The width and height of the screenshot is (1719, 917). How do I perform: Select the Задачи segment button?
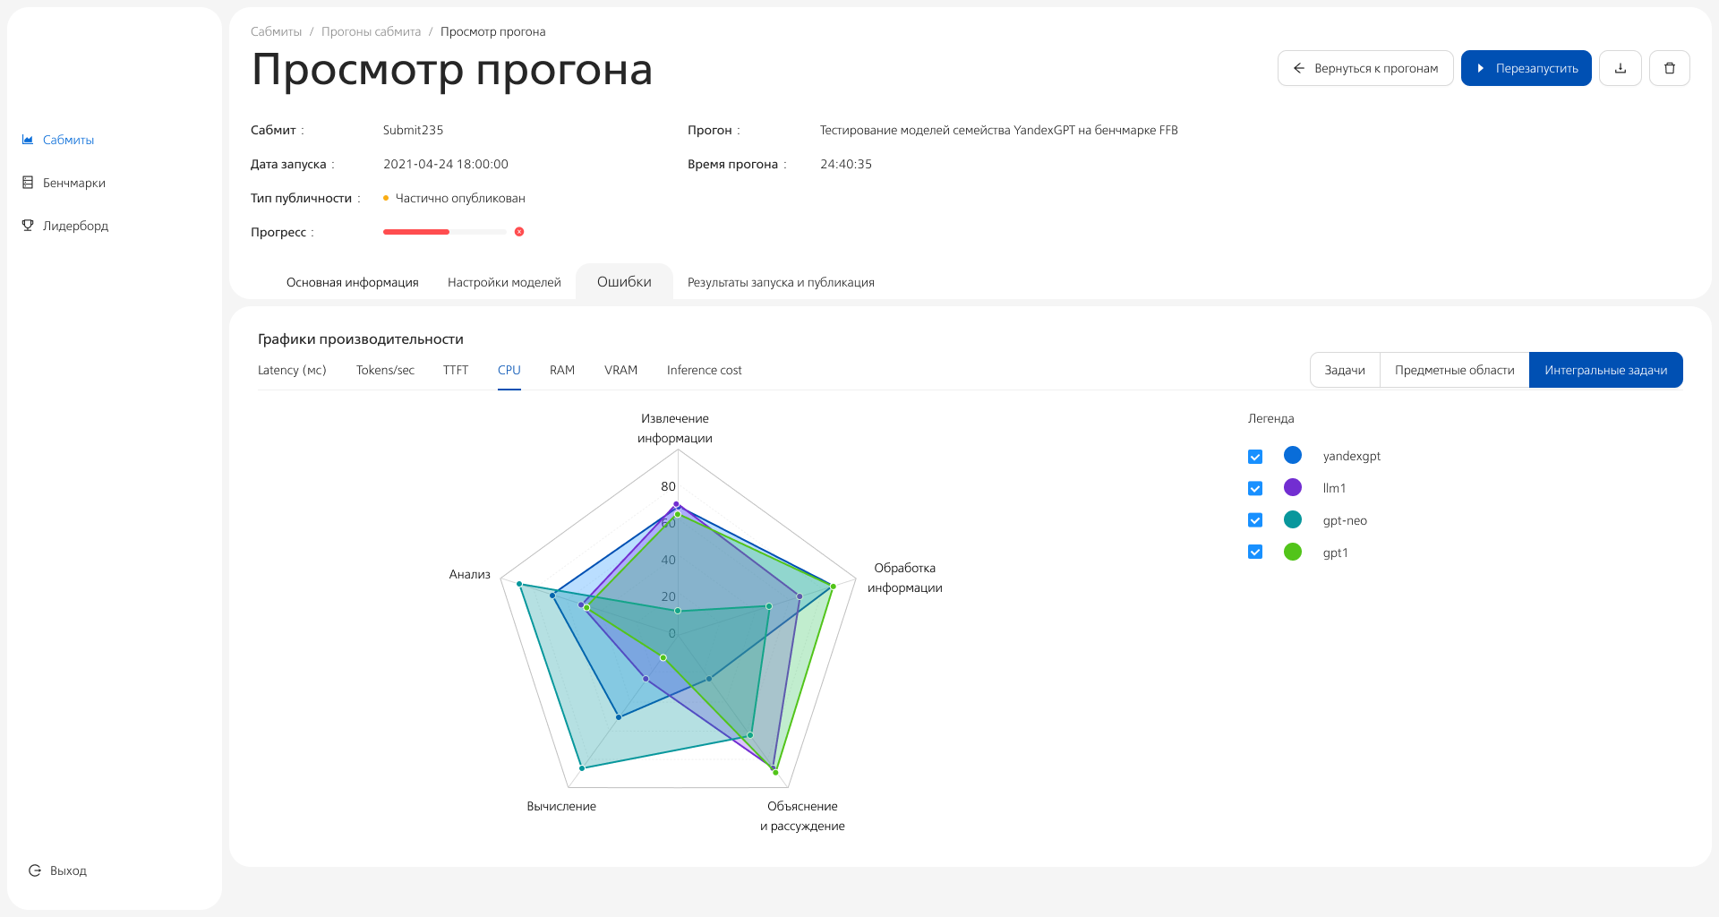tap(1345, 370)
